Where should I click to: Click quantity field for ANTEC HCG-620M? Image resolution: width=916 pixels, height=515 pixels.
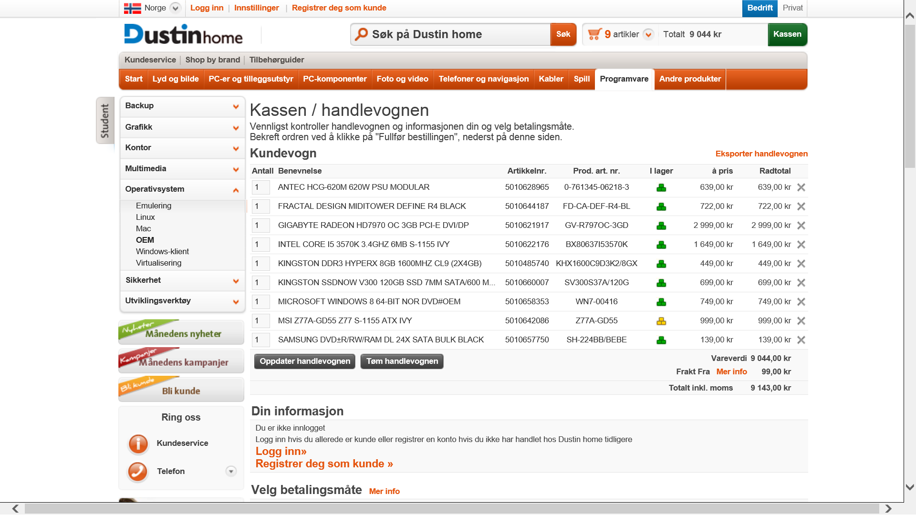point(261,187)
